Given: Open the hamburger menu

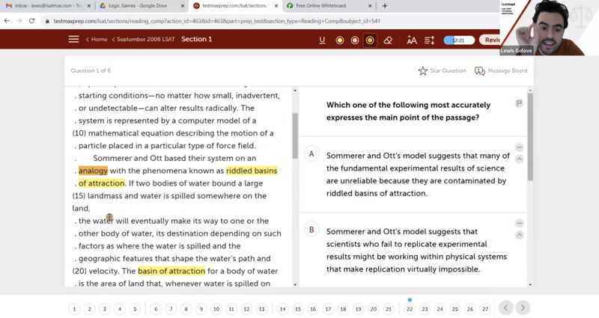Looking at the screenshot, I should click(73, 40).
